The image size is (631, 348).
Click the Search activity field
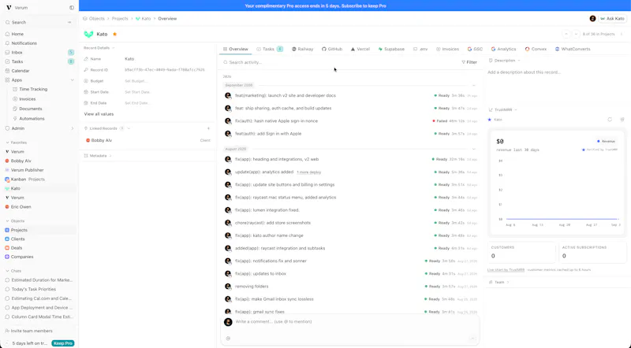coord(340,62)
